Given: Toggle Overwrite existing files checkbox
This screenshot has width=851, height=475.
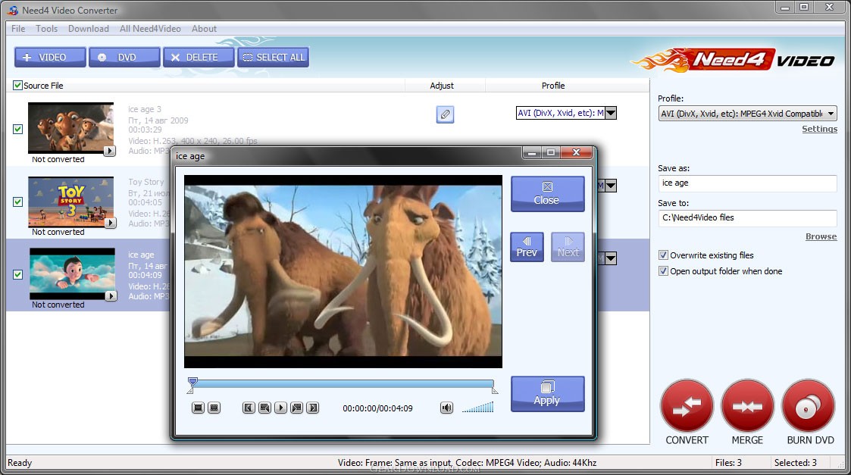Looking at the screenshot, I should tap(663, 255).
